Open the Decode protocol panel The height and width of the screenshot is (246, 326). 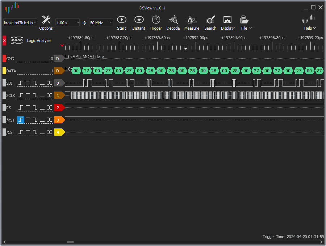173,22
